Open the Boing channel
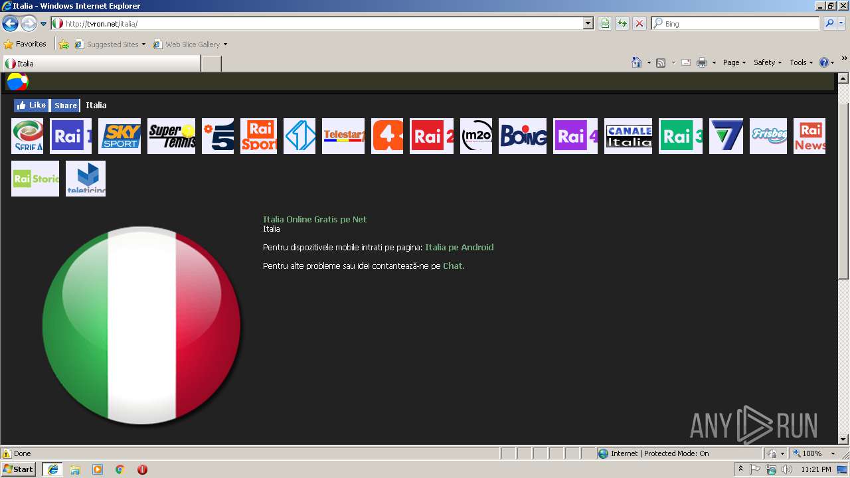This screenshot has width=850, height=478. click(523, 136)
